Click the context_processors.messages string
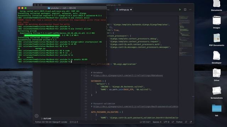 point(140,47)
